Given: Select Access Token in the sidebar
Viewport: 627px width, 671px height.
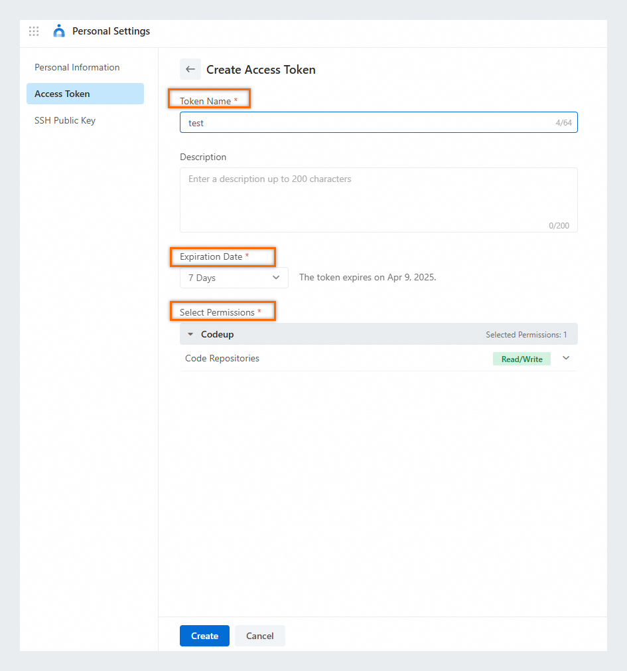Looking at the screenshot, I should 85,94.
